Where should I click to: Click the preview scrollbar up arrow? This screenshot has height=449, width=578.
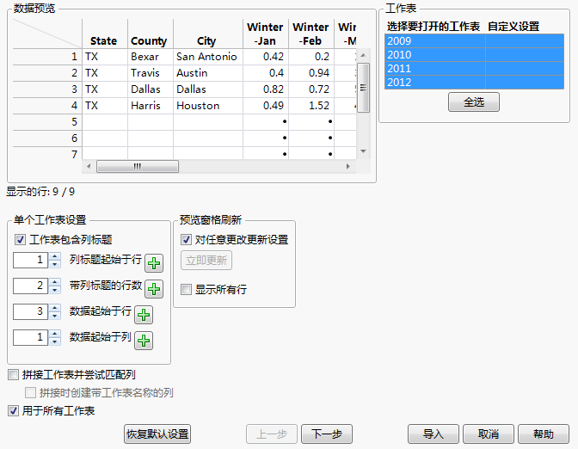(364, 55)
